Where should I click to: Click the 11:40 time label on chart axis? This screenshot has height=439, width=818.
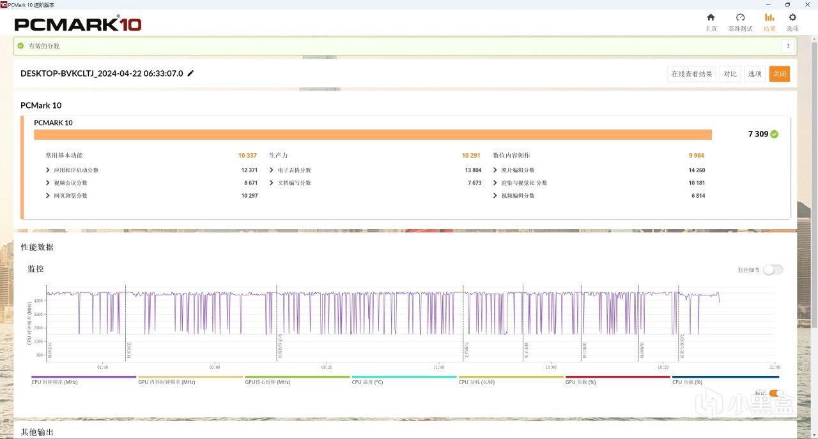pos(438,368)
